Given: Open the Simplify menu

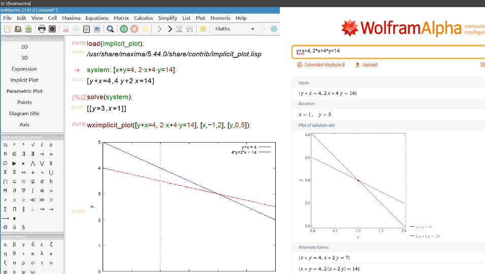Looking at the screenshot, I should pos(168,18).
